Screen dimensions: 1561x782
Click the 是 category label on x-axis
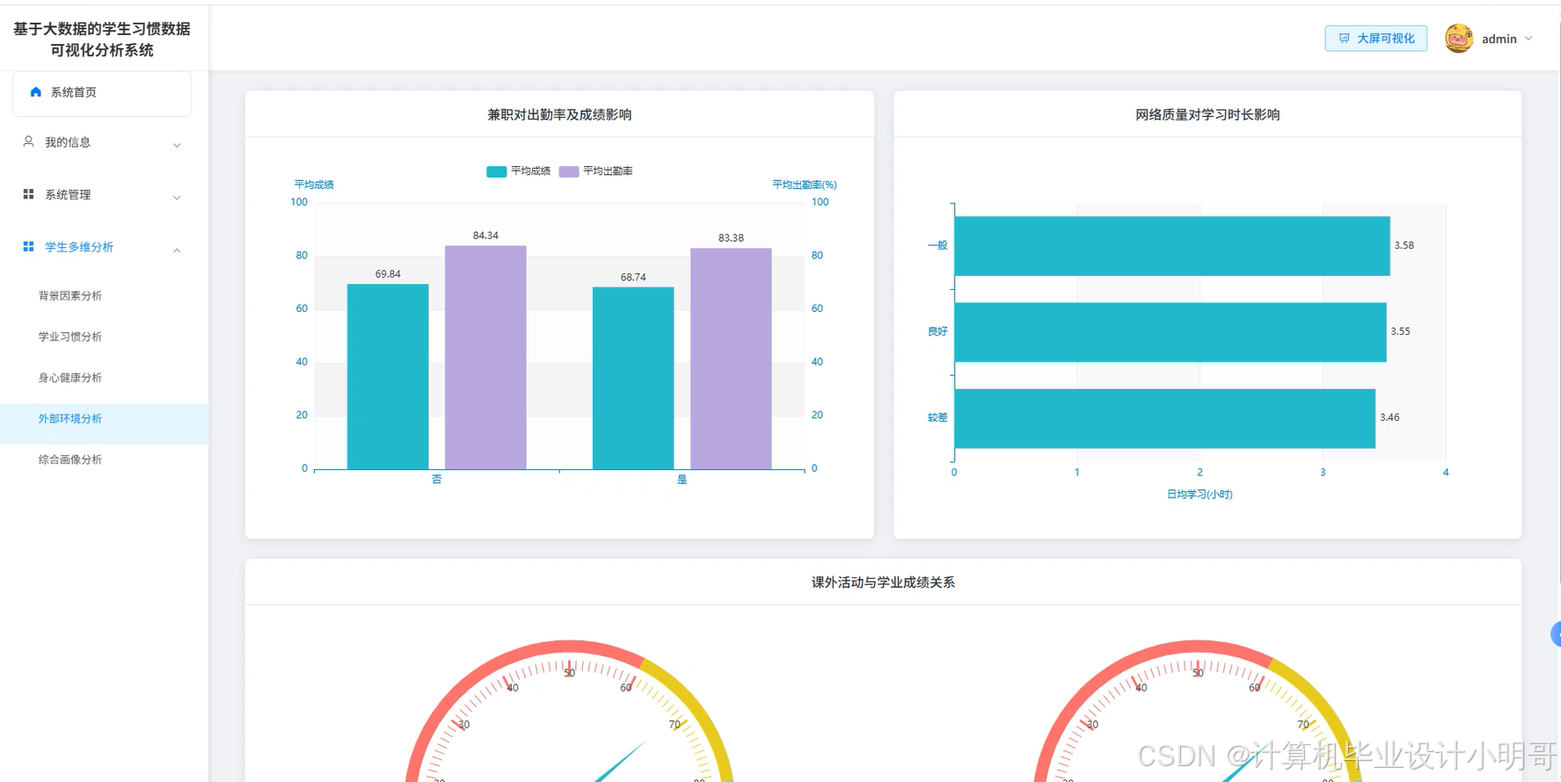point(682,480)
